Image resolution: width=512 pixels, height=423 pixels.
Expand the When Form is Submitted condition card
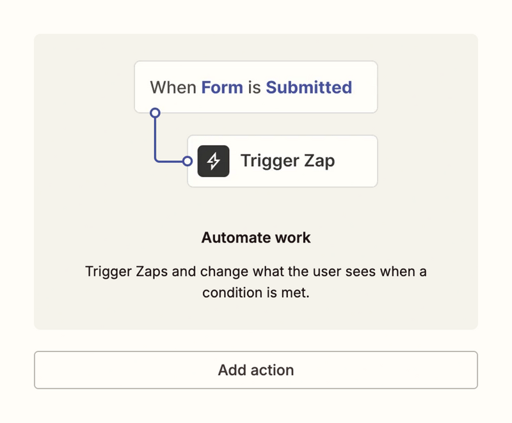[256, 87]
